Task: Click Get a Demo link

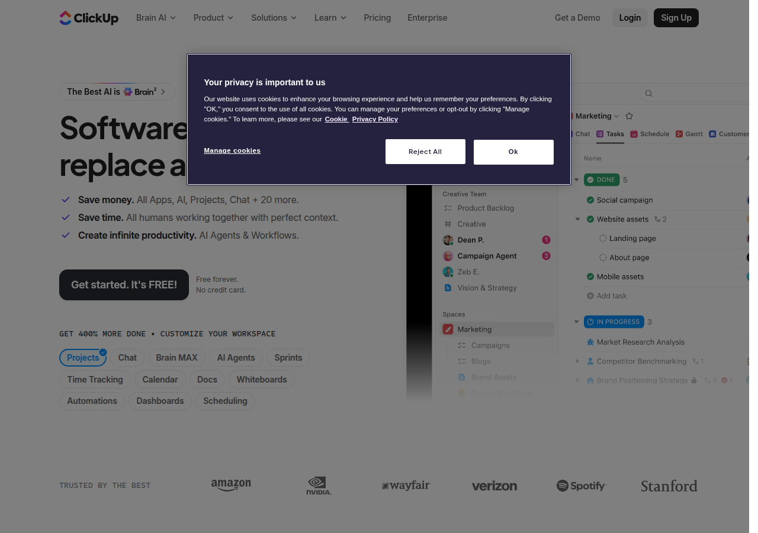Action: [577, 18]
